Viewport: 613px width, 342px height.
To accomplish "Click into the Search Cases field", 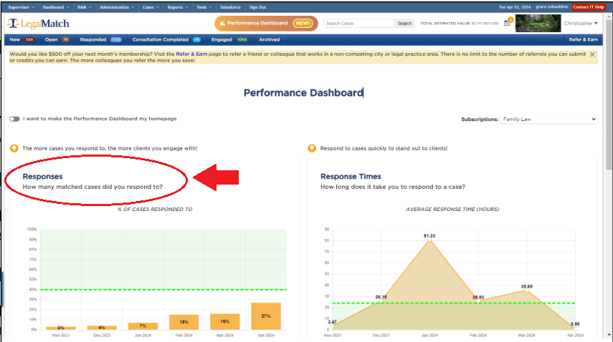I will click(x=357, y=24).
